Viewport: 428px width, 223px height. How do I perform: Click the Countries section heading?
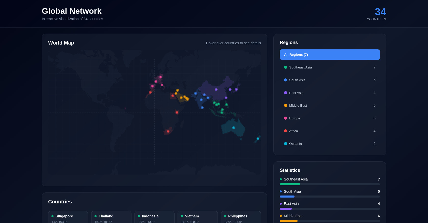[60, 202]
